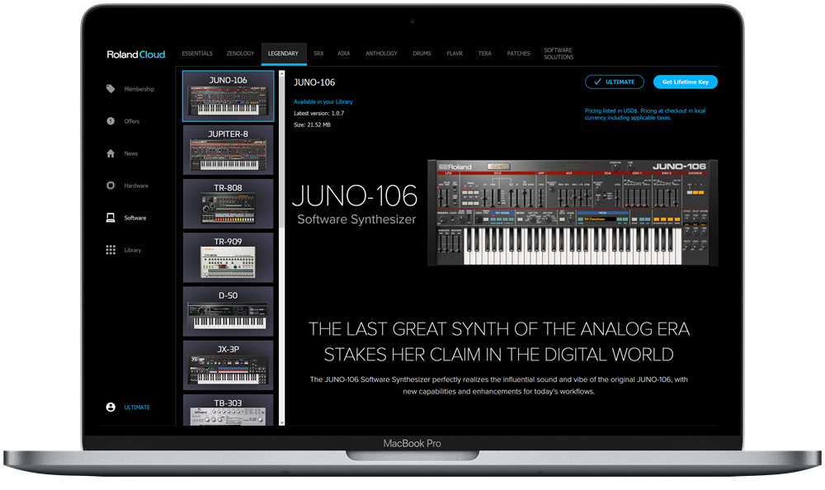Click the JUNO-106 product title heading
Image resolution: width=825 pixels, height=490 pixels.
point(314,82)
